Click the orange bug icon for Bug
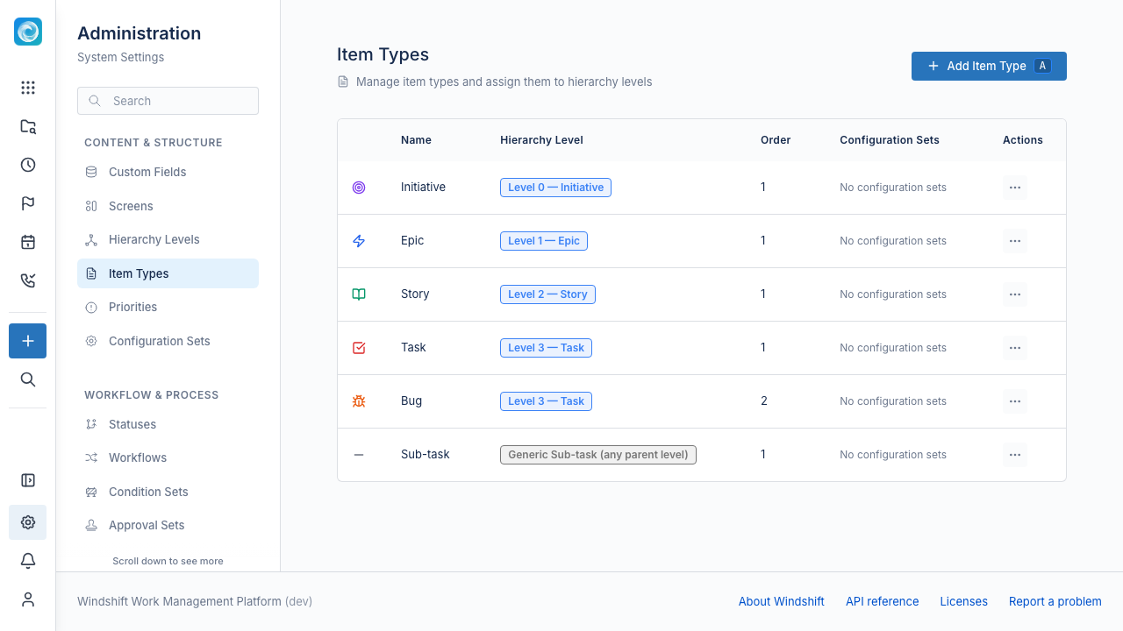1123x631 pixels. pos(359,401)
